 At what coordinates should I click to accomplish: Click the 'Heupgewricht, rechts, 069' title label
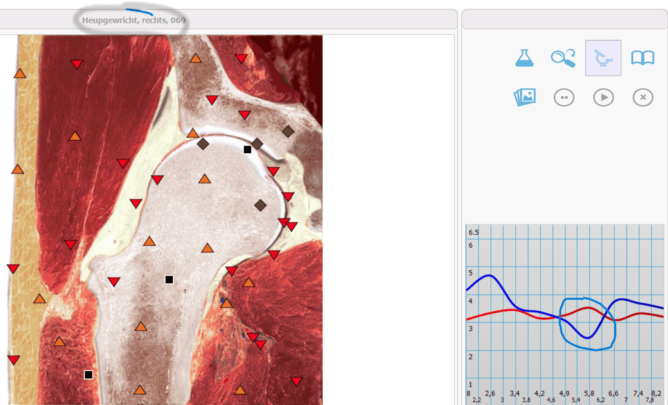click(x=133, y=20)
